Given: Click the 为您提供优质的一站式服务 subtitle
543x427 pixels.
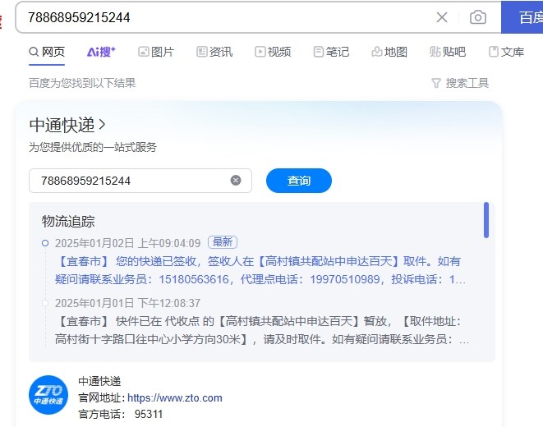Looking at the screenshot, I should [x=93, y=147].
